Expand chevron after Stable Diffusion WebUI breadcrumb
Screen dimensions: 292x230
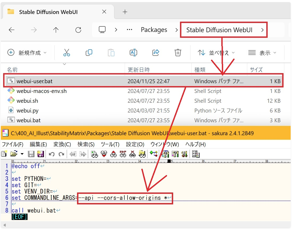click(262, 30)
